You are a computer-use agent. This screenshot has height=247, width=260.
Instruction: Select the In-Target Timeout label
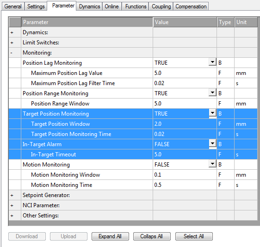pyautogui.click(x=53, y=154)
